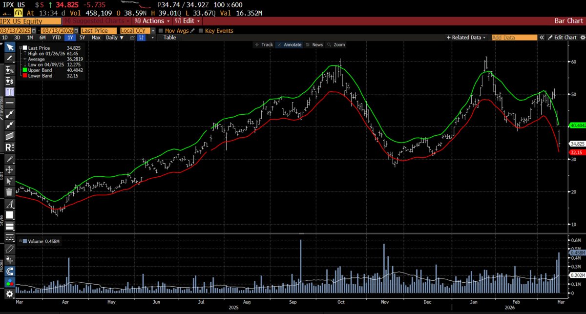Screen dimensions: 586x314
Task: Select the dollar change measure tool
Action: 10,81
